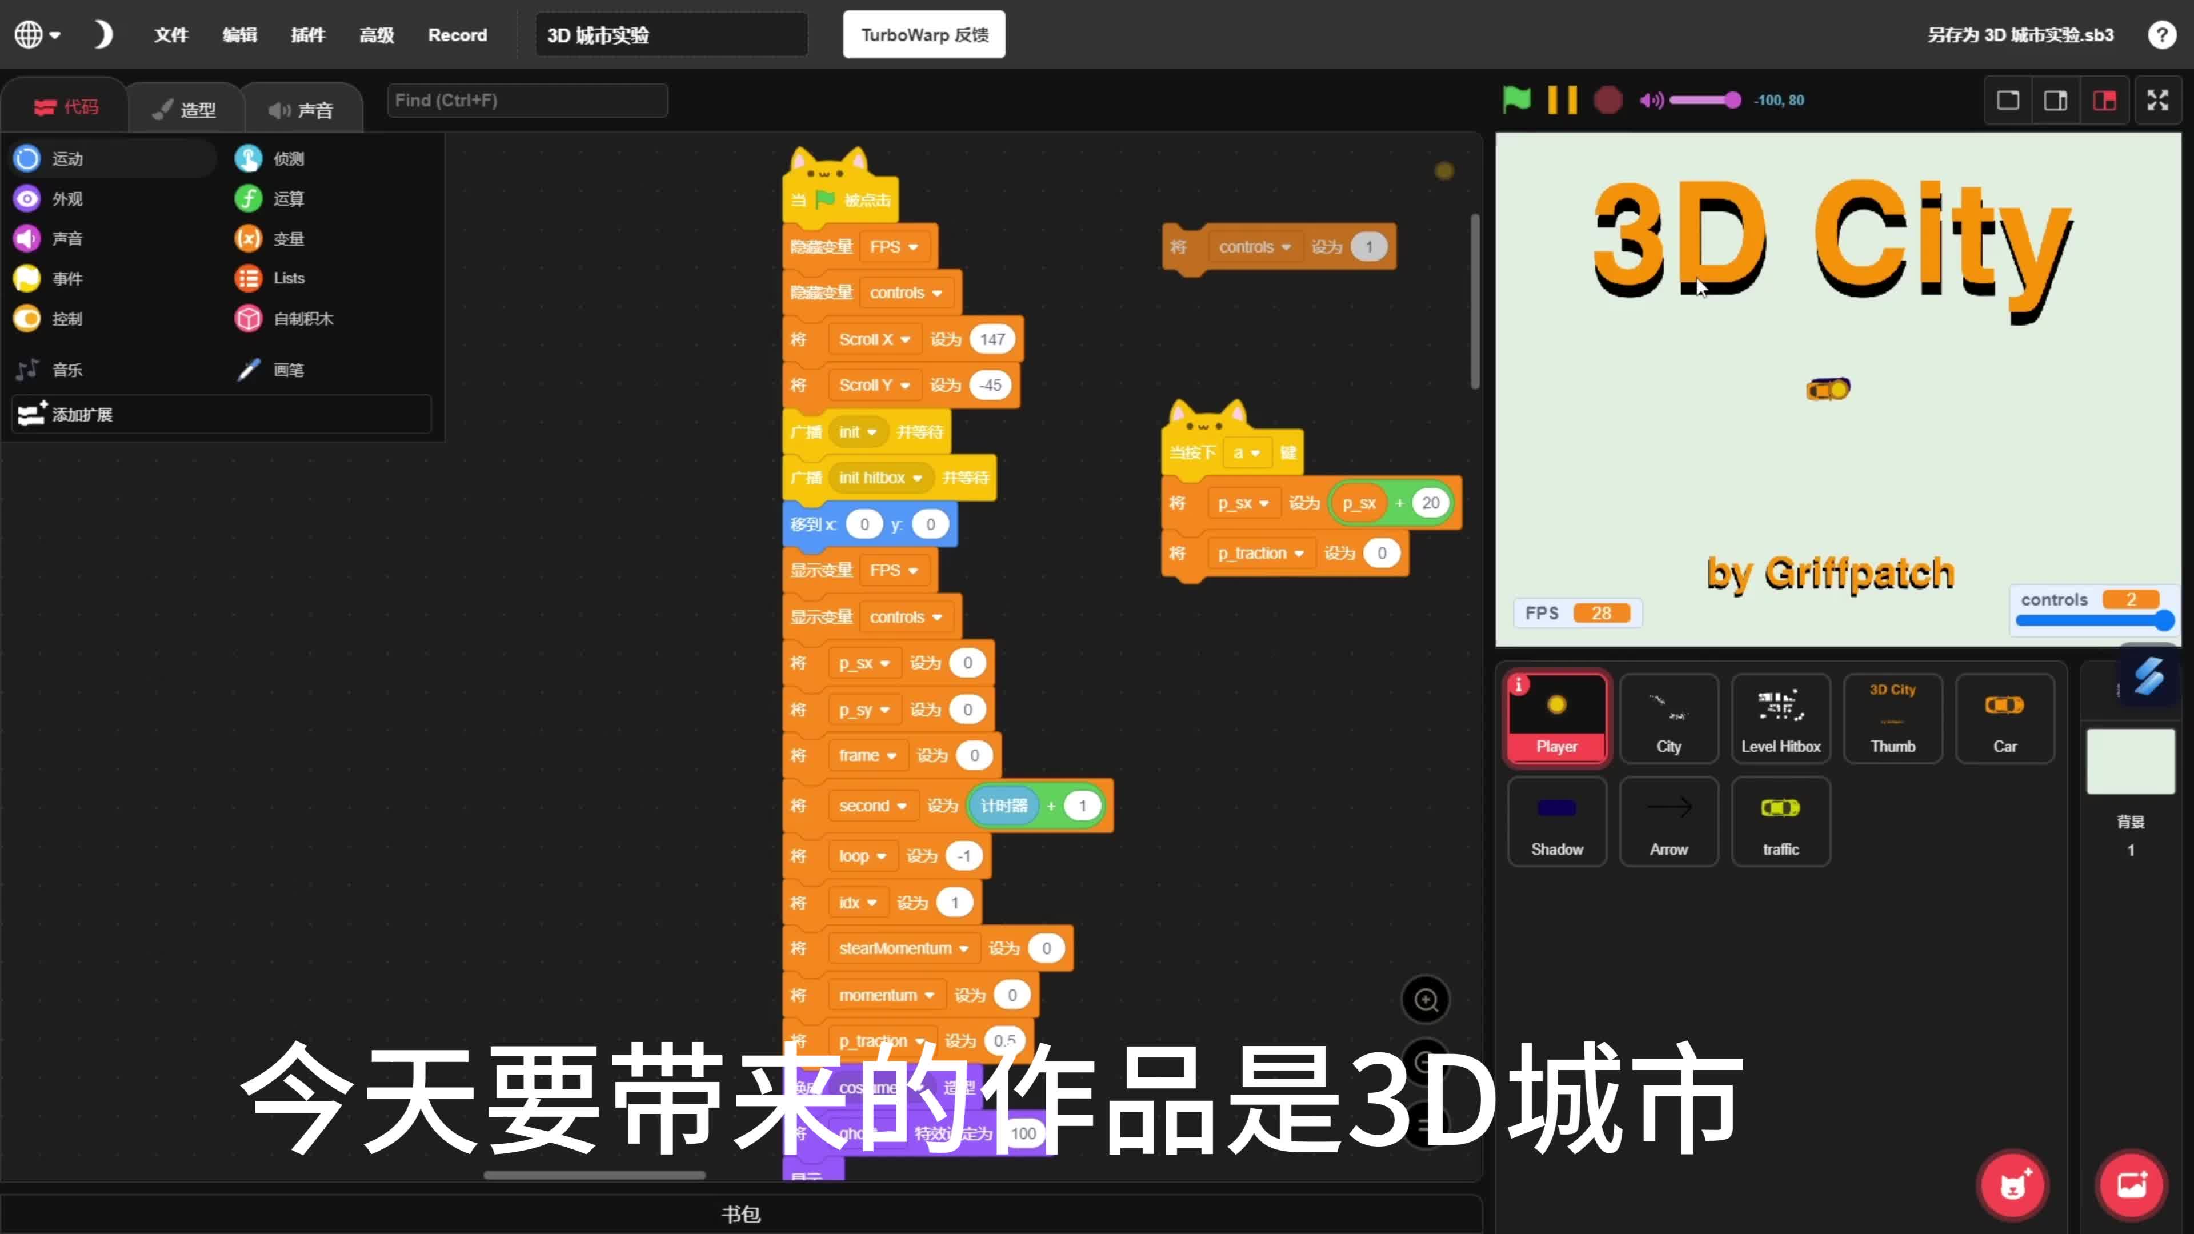Enter fullscreen stage mode
Viewport: 2194px width, 1234px height.
(2159, 99)
